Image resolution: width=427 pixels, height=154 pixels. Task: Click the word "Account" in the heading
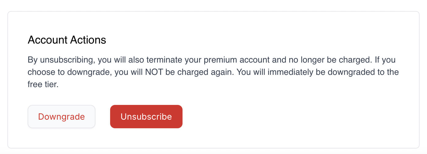tap(46, 40)
